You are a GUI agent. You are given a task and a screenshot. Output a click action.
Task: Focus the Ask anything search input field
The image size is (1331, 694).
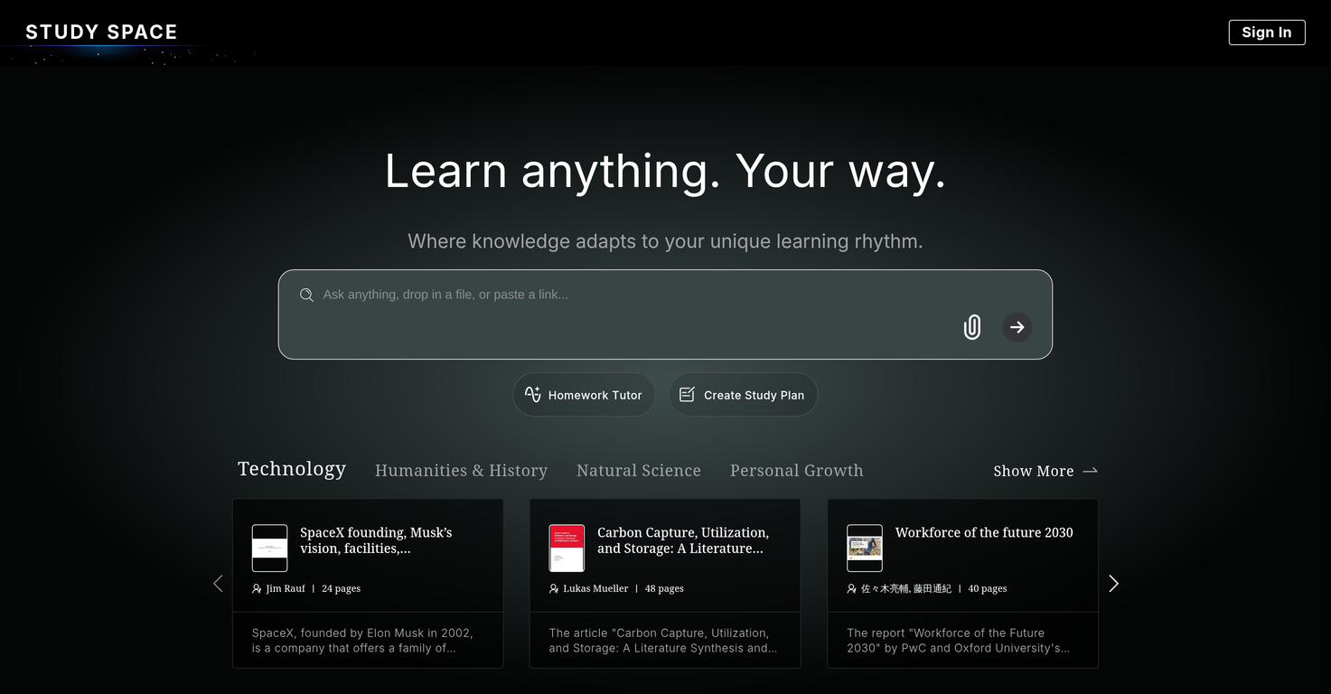coord(633,295)
